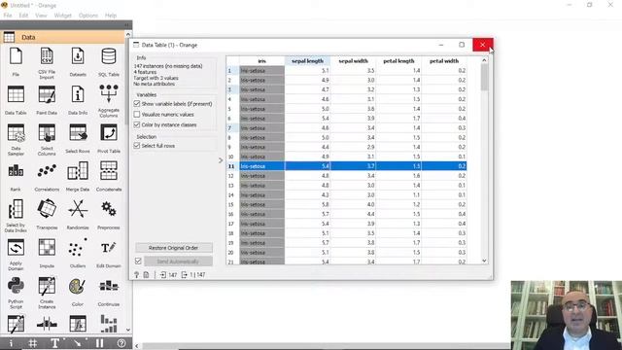This screenshot has width=622, height=350.
Task: Add the CSV File Import widget
Action: [47, 56]
